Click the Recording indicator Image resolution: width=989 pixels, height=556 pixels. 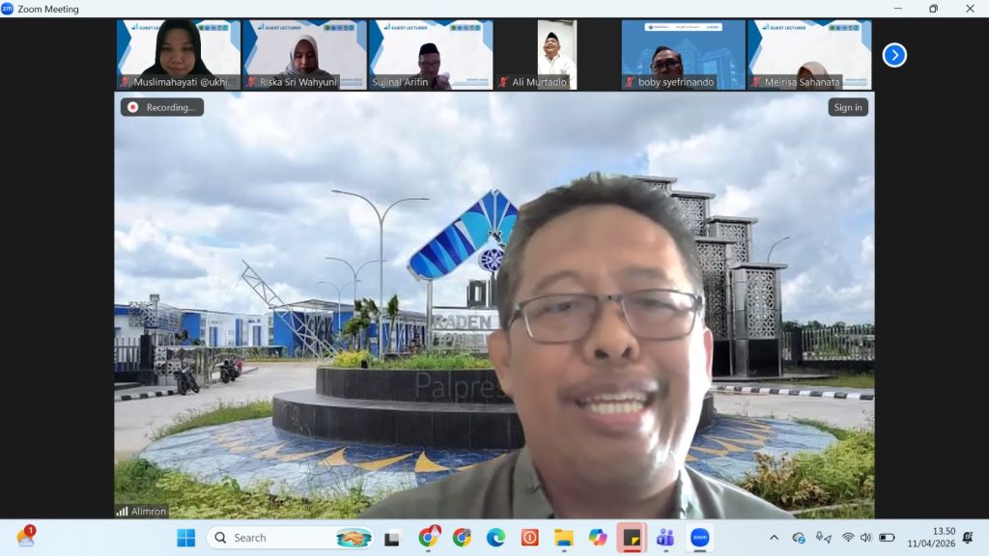point(162,107)
